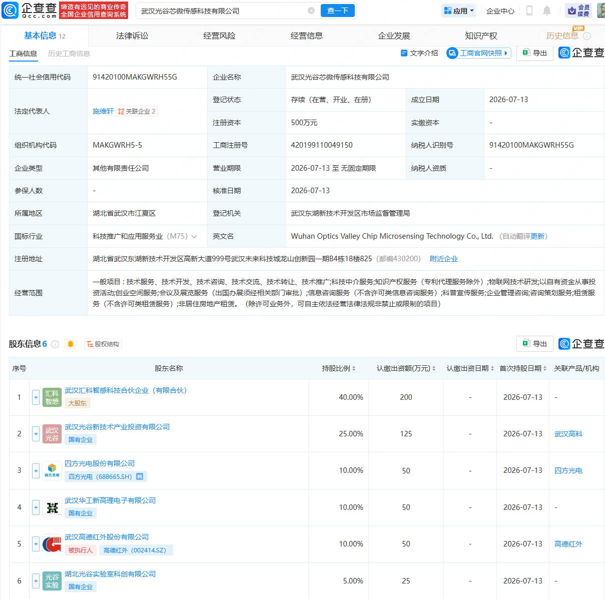
Task: Switch to the 法律诉讼 tab
Action: (x=132, y=36)
